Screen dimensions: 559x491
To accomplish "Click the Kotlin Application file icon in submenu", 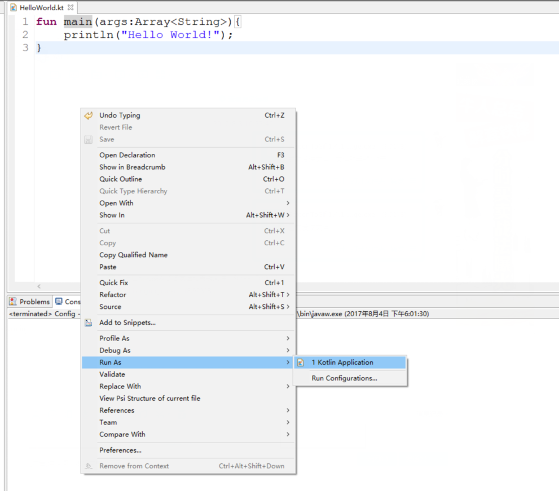I will 301,362.
